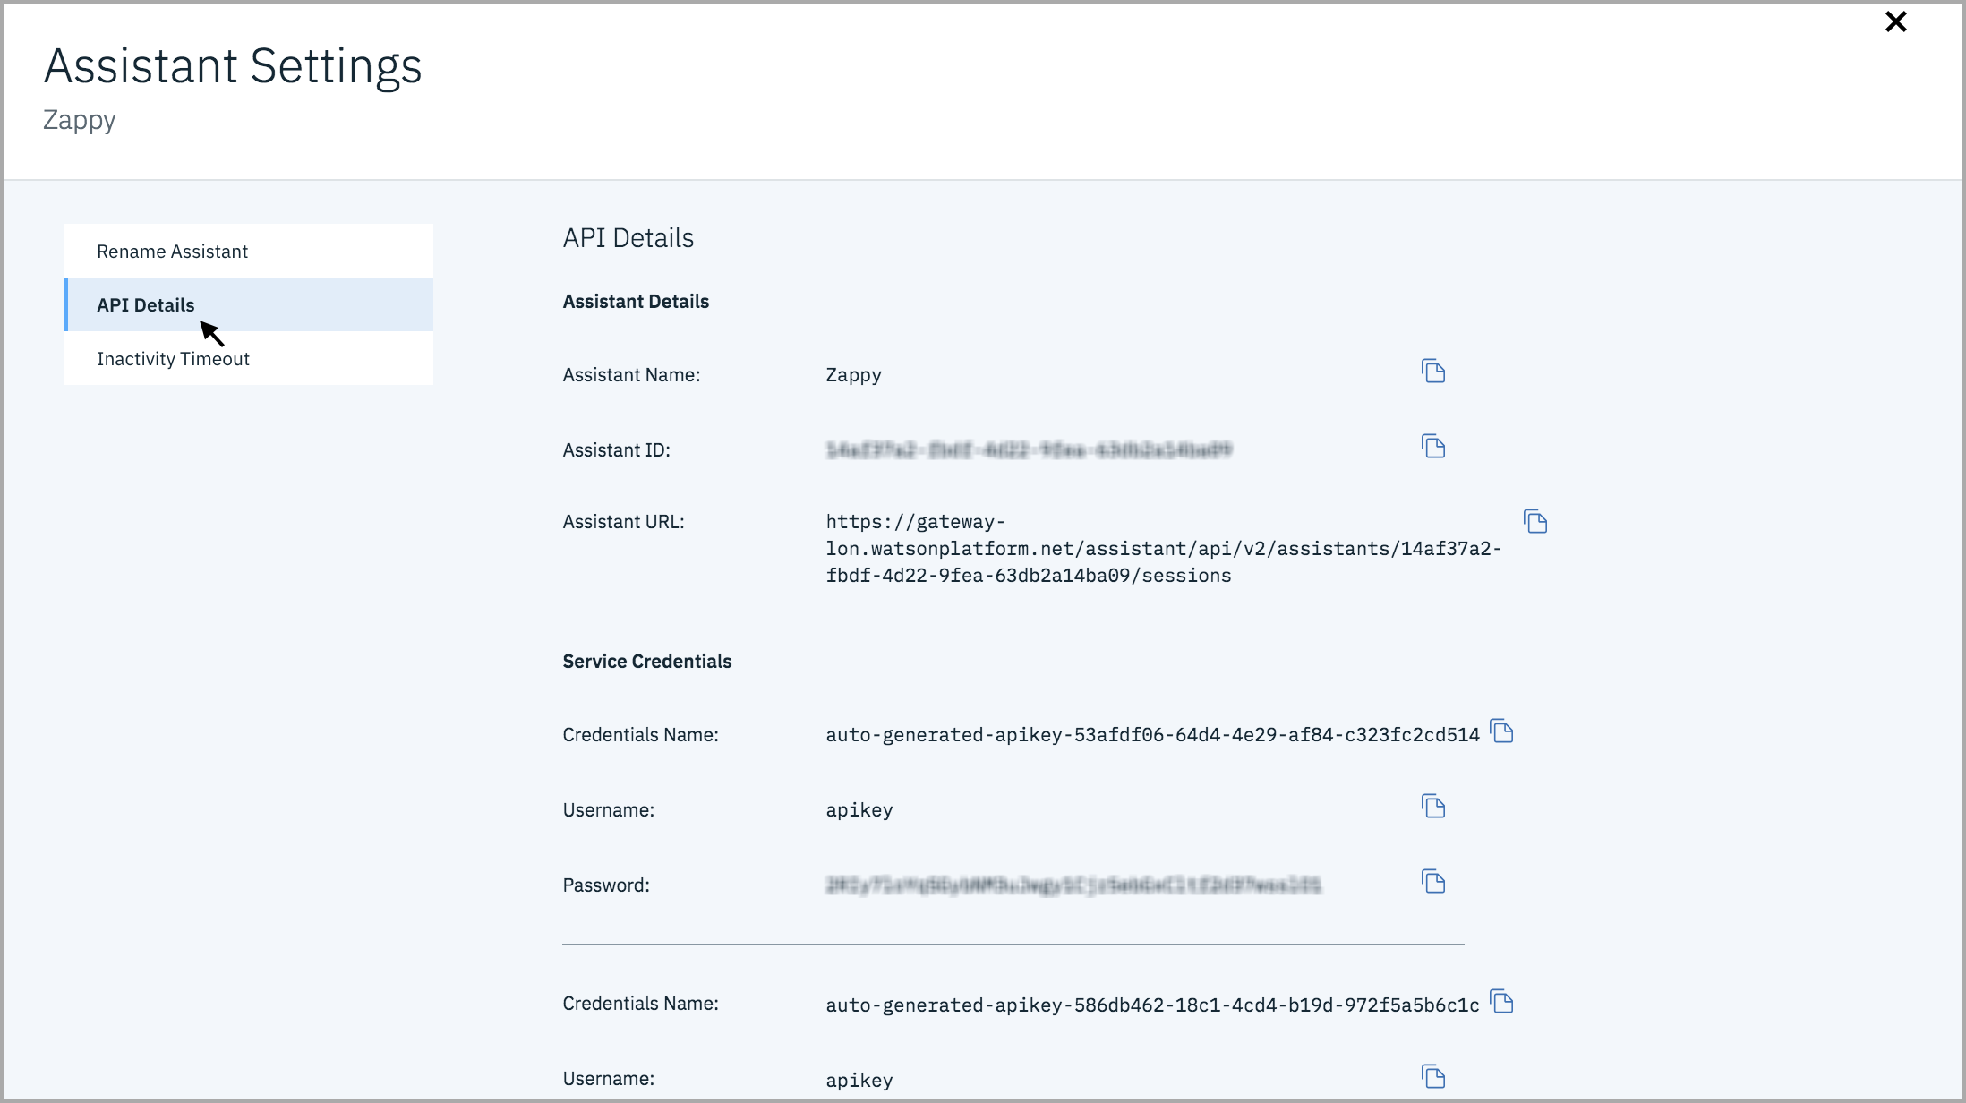Screen dimensions: 1966x1103
Task: Copy the Assistant Name value Zappy
Action: point(1433,372)
